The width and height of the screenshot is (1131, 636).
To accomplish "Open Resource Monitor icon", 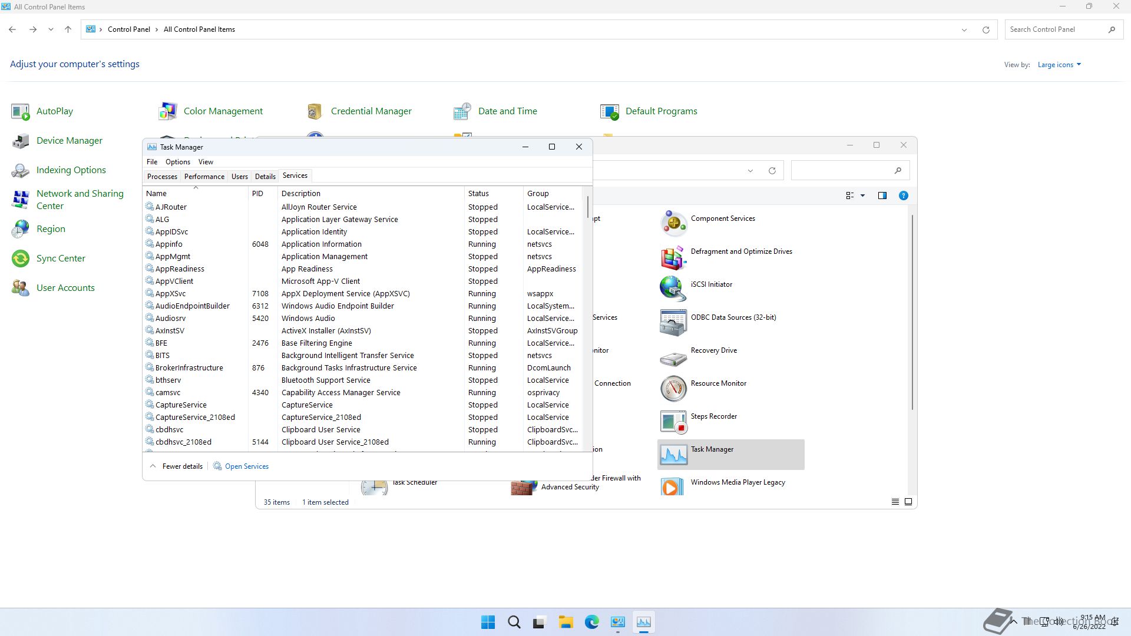I will click(x=673, y=388).
